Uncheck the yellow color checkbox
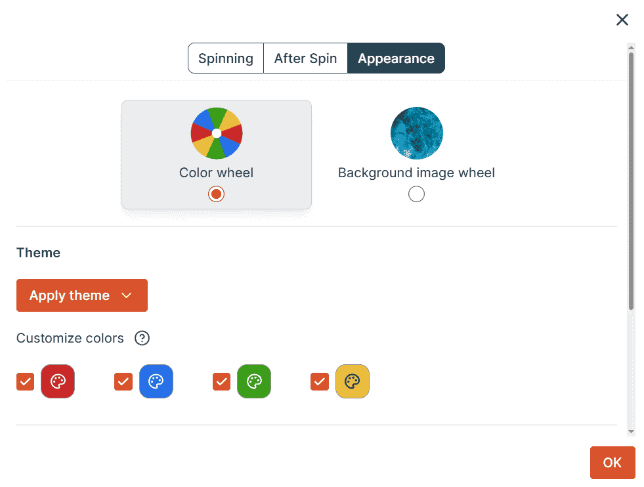Screen dimensions: 644x487 coord(320,381)
